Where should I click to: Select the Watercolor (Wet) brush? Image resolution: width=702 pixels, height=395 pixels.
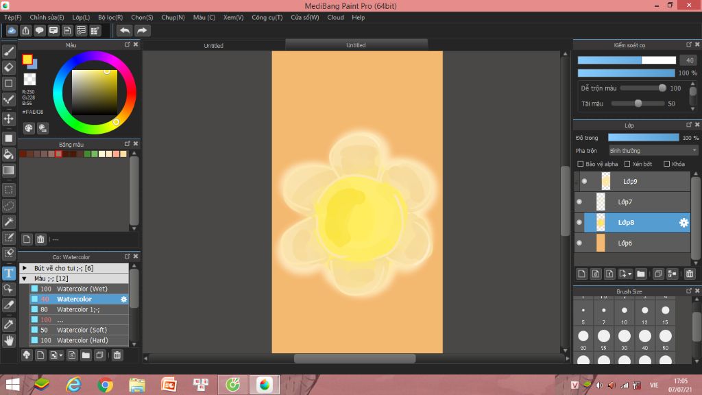[80, 289]
